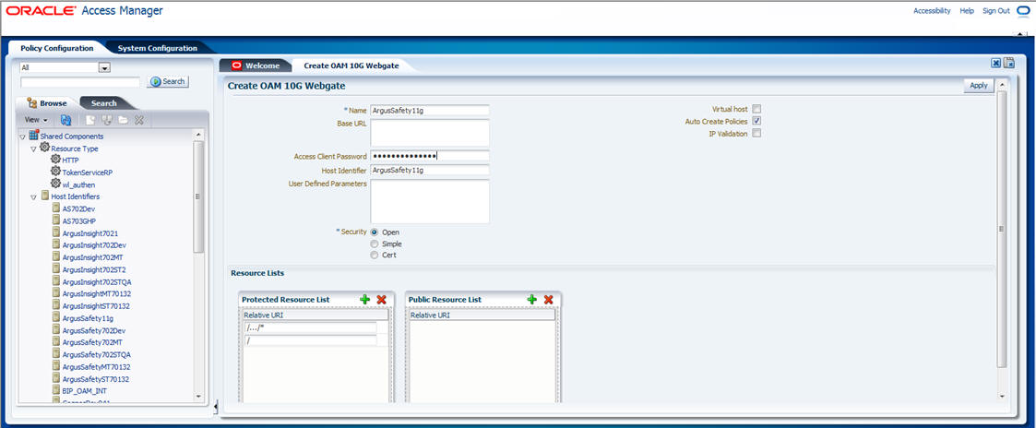This screenshot has height=428, width=1036.
Task: Close the current tab with blue X icon
Action: click(x=995, y=63)
